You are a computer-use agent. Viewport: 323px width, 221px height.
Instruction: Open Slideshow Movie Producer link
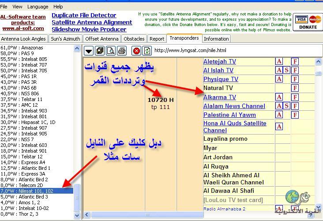point(89,29)
